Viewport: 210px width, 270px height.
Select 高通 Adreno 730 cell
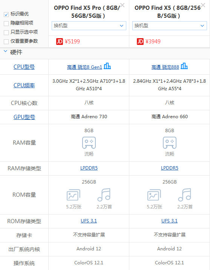tap(89, 117)
